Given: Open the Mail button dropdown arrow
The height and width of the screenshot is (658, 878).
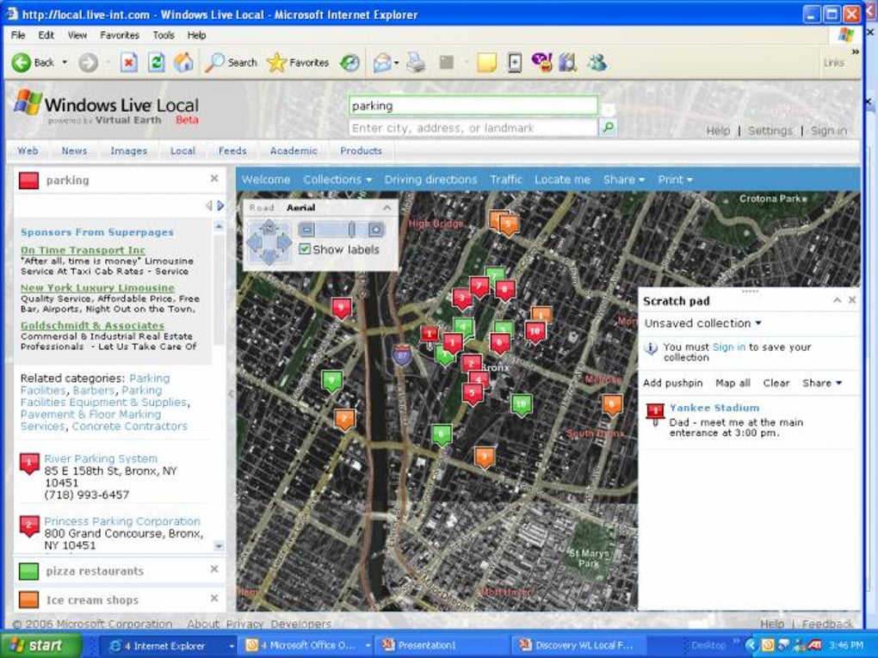Looking at the screenshot, I should pyautogui.click(x=397, y=63).
